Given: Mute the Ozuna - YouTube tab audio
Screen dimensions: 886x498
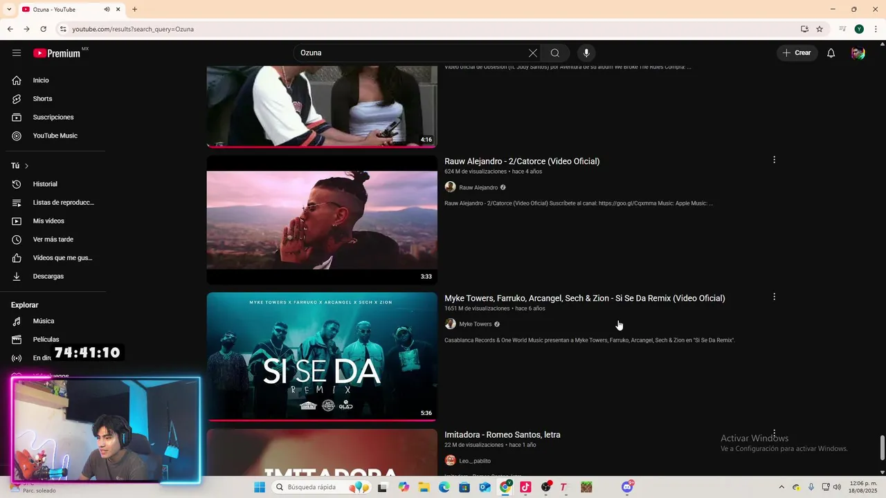Looking at the screenshot, I should [x=107, y=9].
